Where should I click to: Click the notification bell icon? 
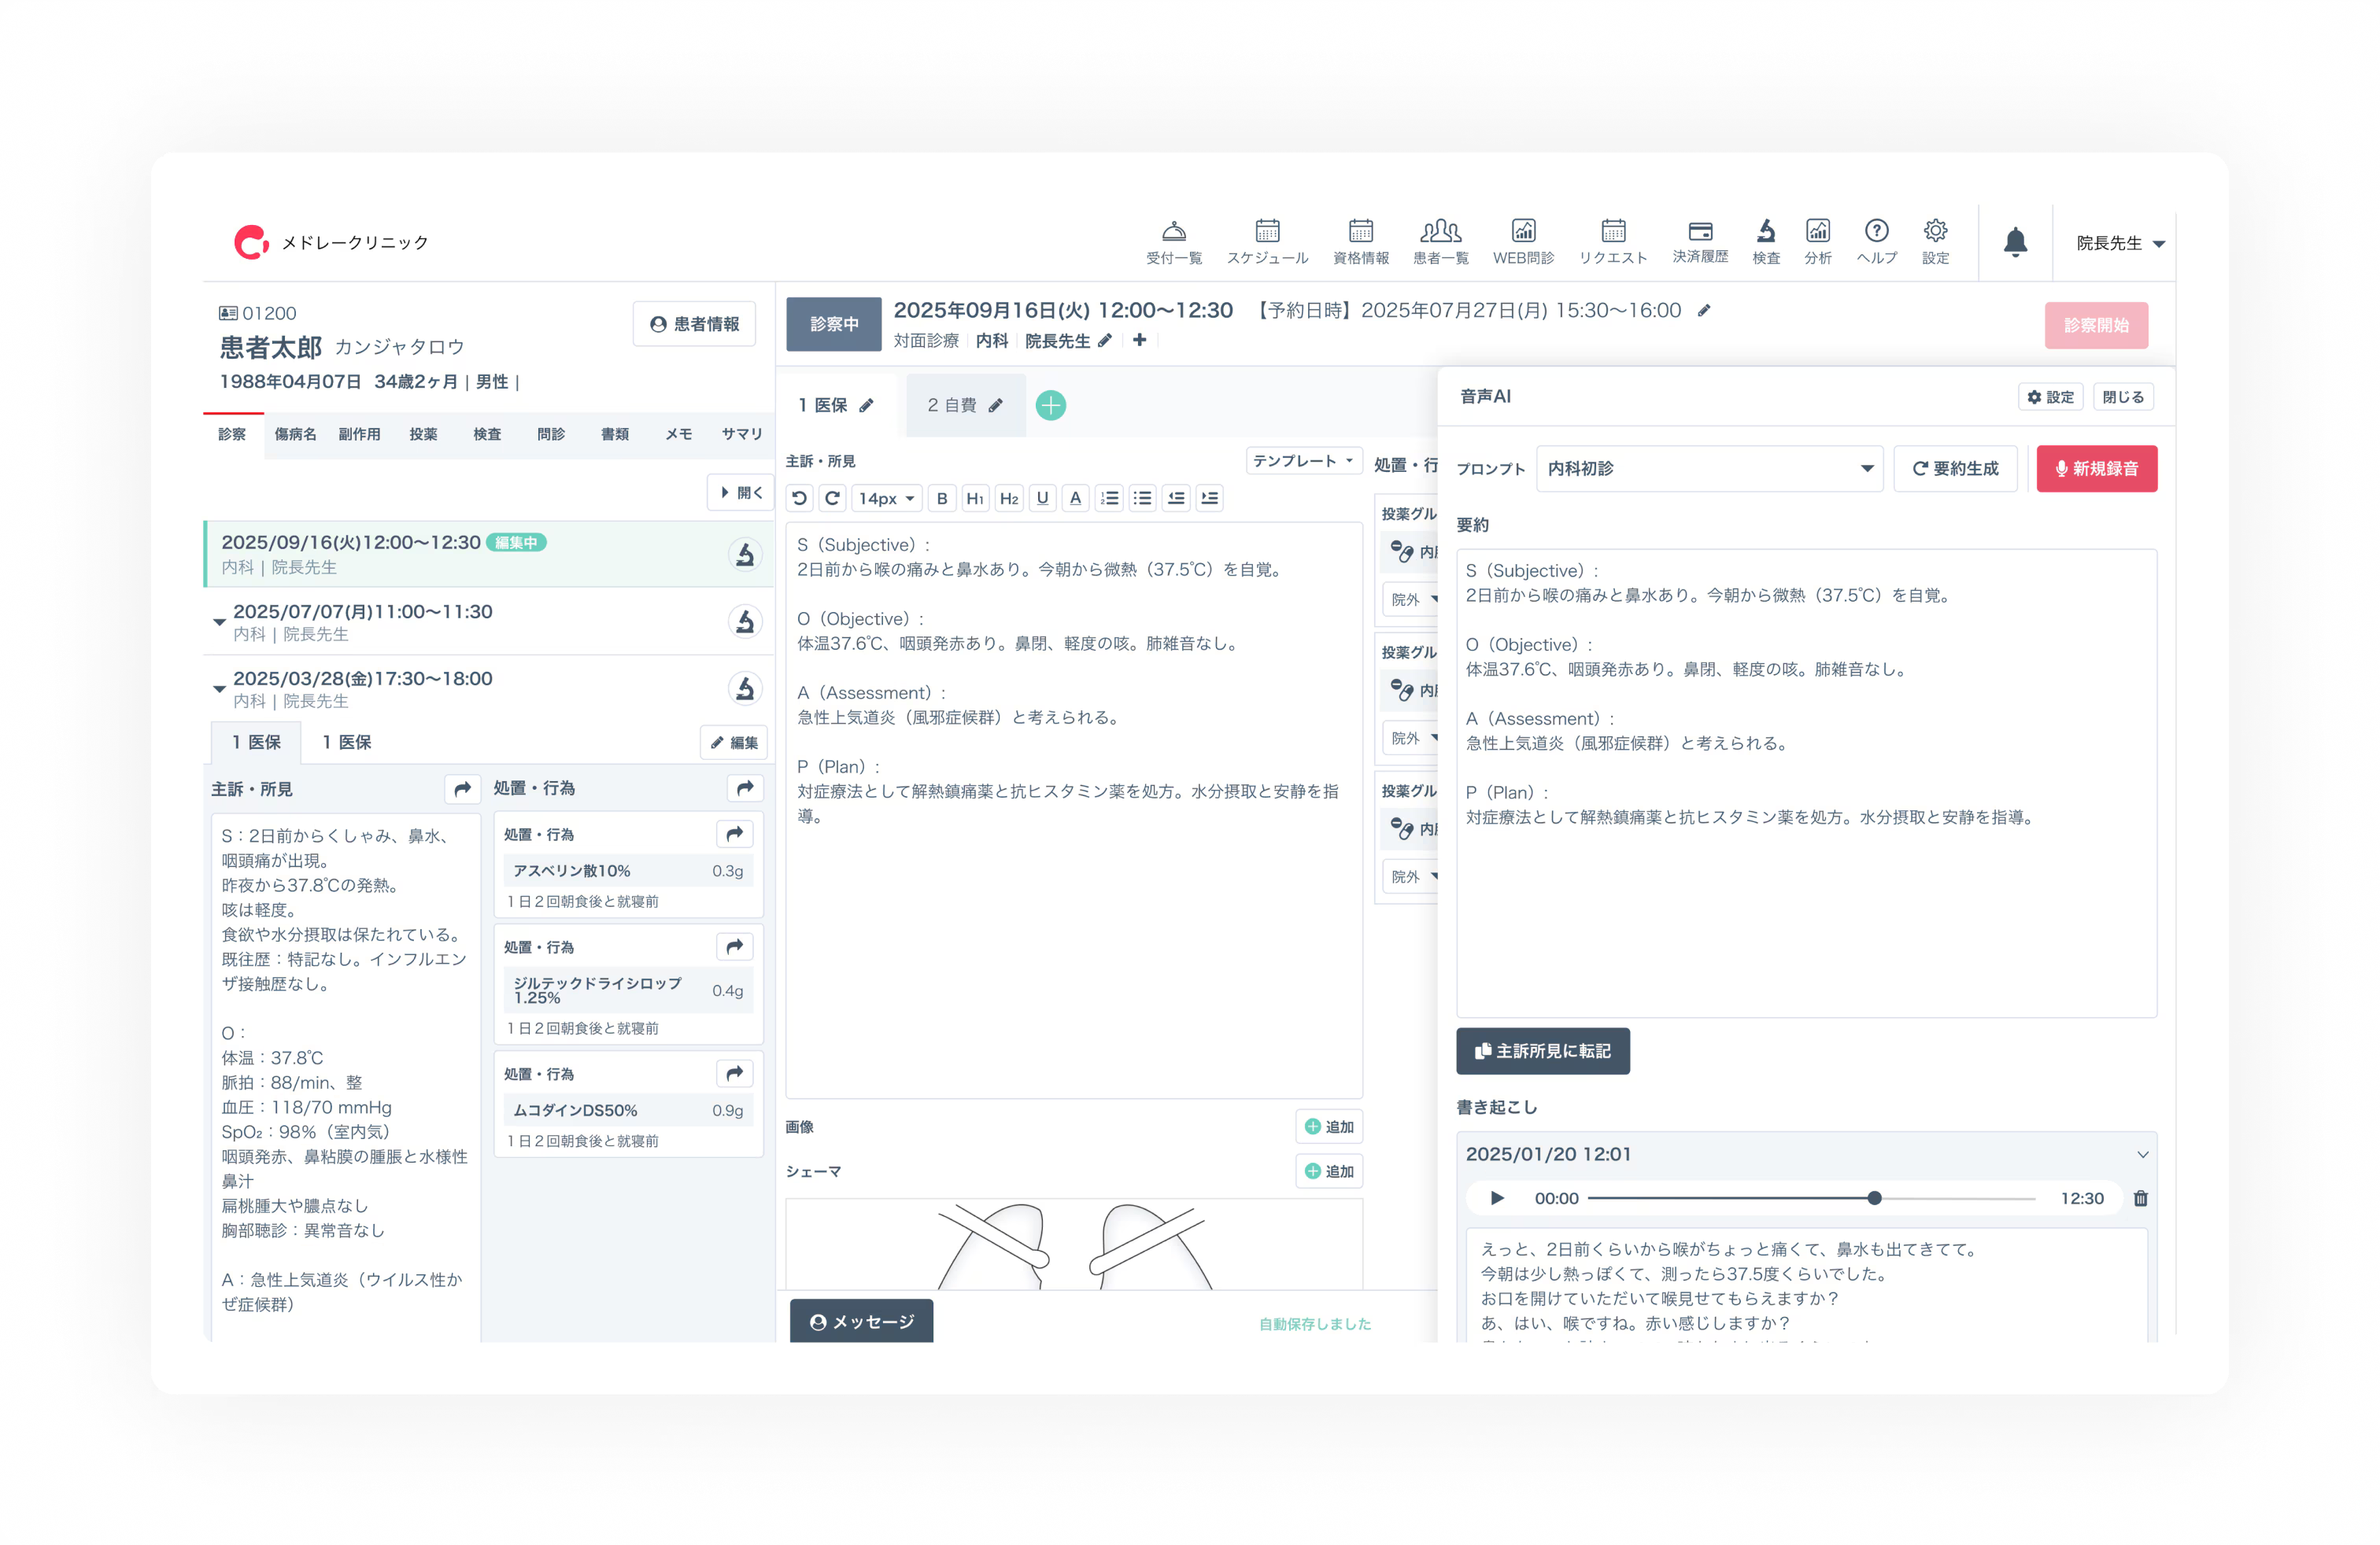pos(2017,242)
